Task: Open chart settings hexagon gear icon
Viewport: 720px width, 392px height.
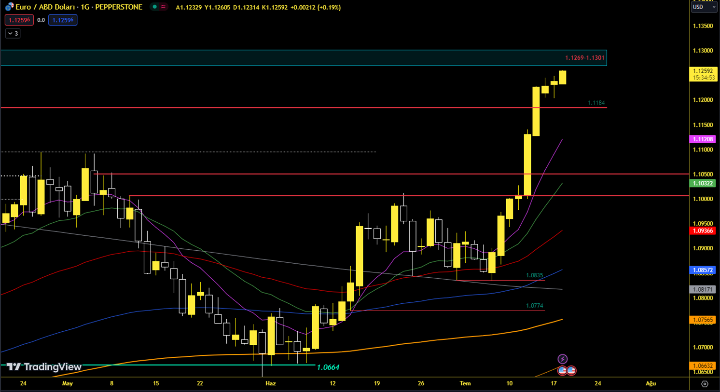Action: (705, 384)
